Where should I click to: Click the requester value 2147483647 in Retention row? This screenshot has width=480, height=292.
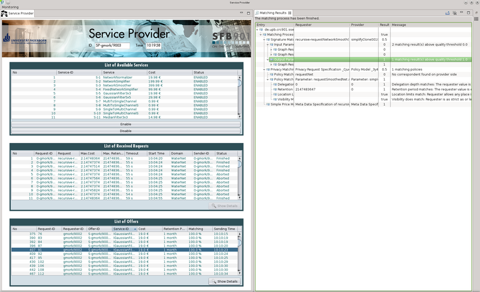click(305, 90)
